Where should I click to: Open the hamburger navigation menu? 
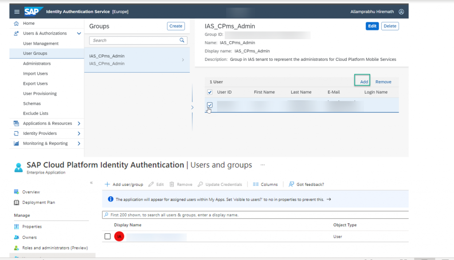17,12
